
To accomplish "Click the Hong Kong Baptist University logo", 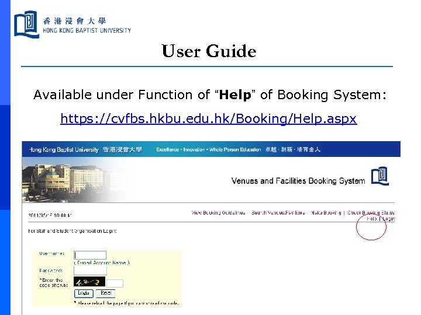I will 73,24.
